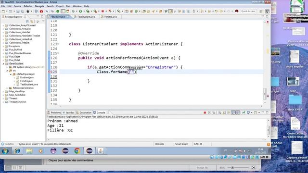308x173 pixels.
Task: Click the Save toolbar icon
Action: tap(18, 12)
